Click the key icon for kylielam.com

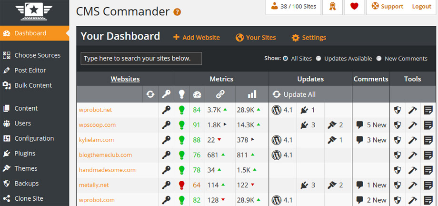click(166, 140)
